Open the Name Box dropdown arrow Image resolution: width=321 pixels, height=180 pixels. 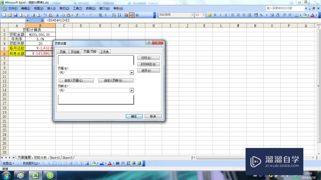[27, 20]
